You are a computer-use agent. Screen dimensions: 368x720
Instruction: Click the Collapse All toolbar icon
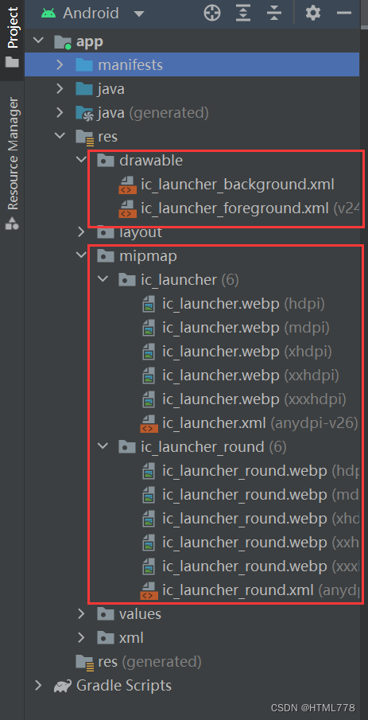click(274, 14)
